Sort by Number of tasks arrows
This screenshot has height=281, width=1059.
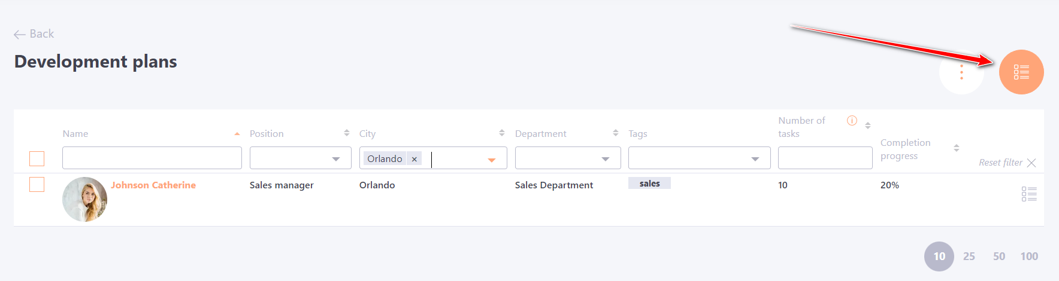point(868,126)
